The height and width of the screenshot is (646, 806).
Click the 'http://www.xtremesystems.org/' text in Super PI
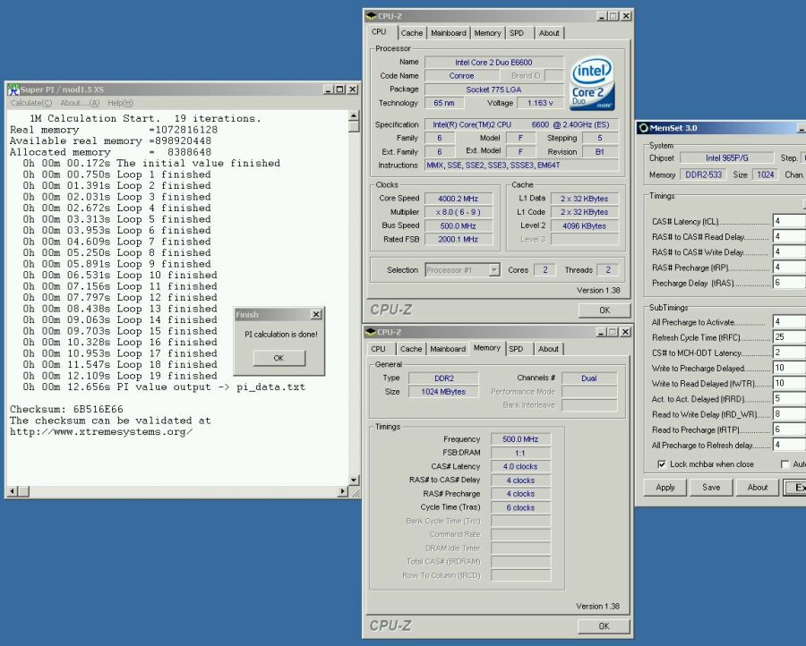tap(101, 432)
